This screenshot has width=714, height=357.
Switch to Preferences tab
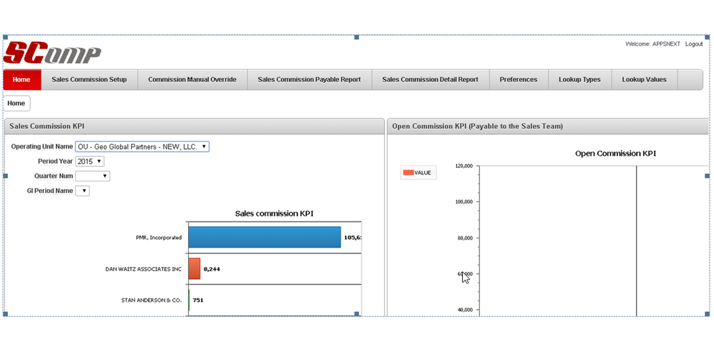519,79
